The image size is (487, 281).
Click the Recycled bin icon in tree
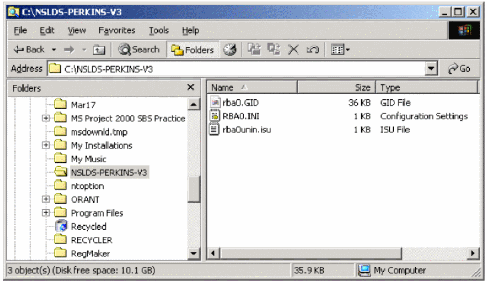[x=61, y=226]
